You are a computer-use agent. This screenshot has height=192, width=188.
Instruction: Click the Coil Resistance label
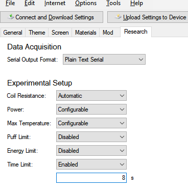coord(27,96)
